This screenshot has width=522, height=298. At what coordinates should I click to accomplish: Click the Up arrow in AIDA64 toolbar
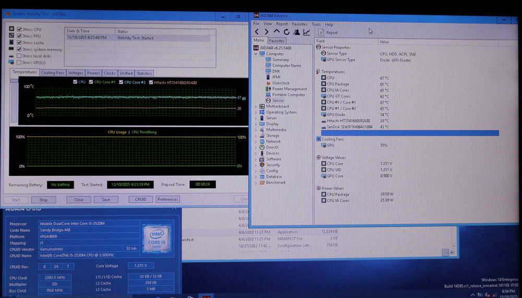(x=276, y=32)
